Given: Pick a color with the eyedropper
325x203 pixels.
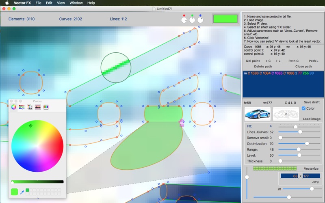Looking at the screenshot, I should (x=22, y=192).
